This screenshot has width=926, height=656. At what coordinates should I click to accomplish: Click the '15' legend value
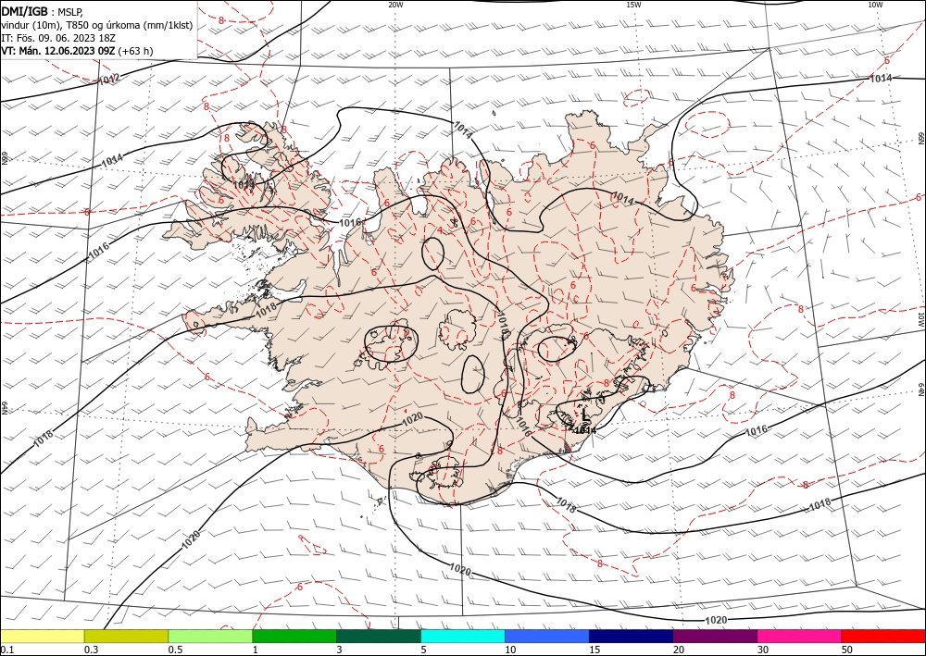[594, 650]
